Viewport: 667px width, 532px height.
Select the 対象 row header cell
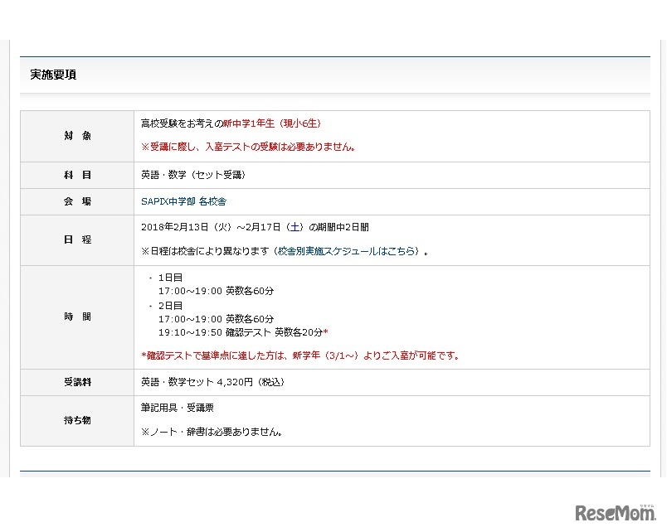(77, 136)
